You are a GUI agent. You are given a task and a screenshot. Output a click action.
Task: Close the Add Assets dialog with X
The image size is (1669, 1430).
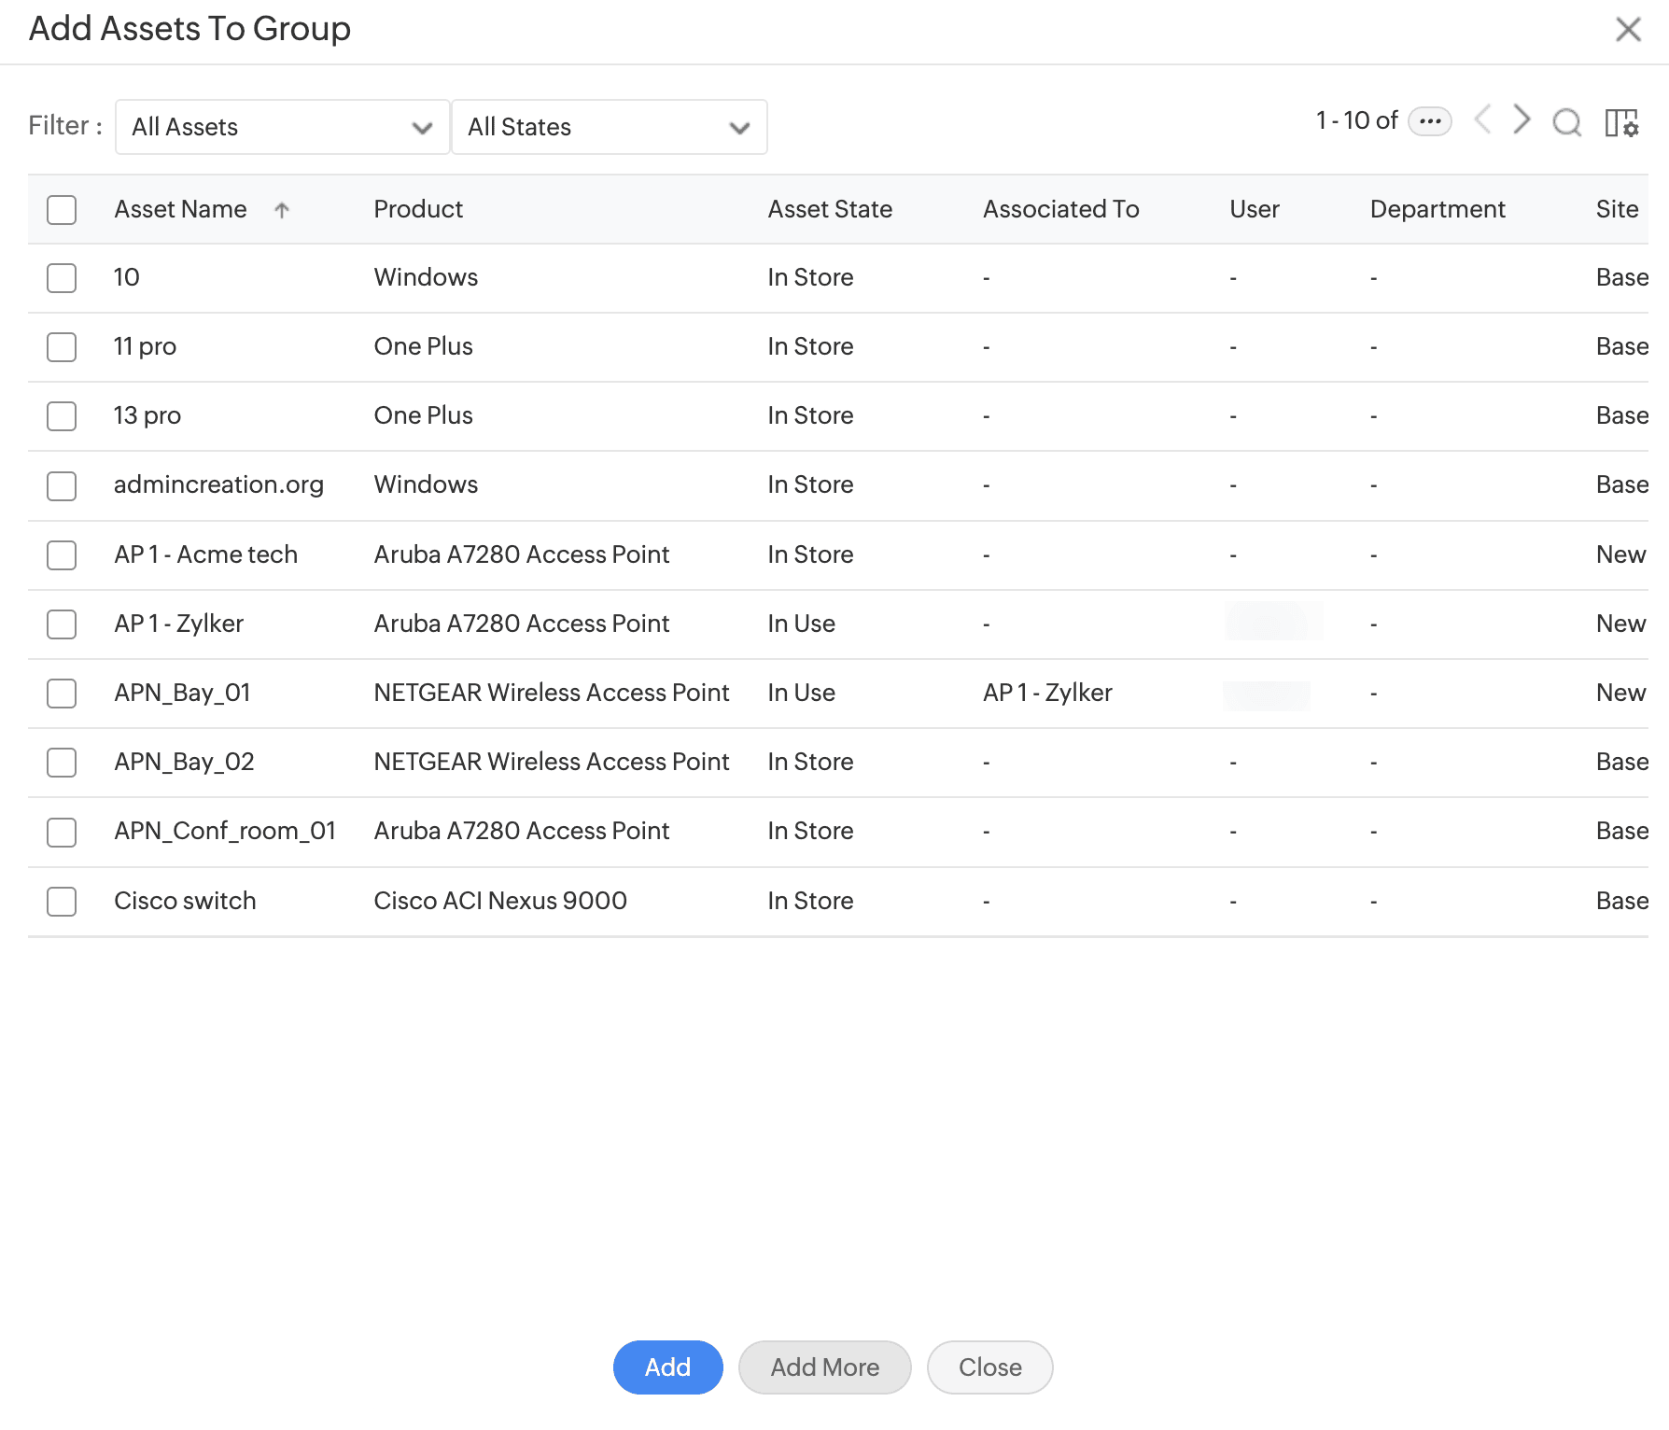coord(1628,30)
